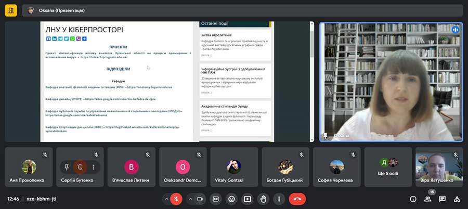Open more options three-dot menu in toolbar

tap(279, 199)
